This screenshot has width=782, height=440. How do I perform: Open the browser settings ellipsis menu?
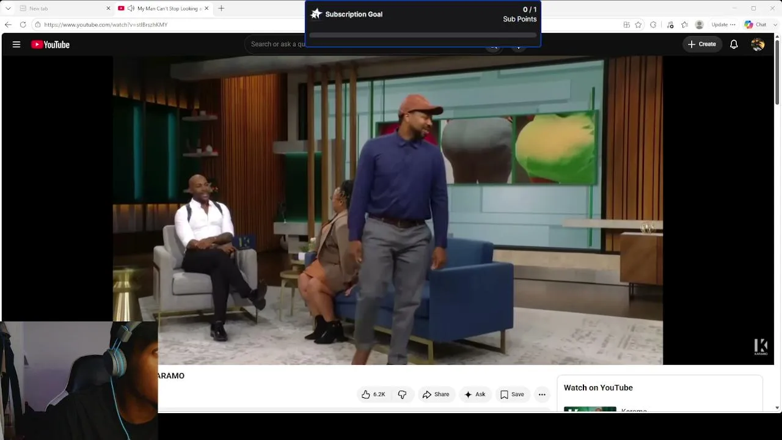pos(733,24)
